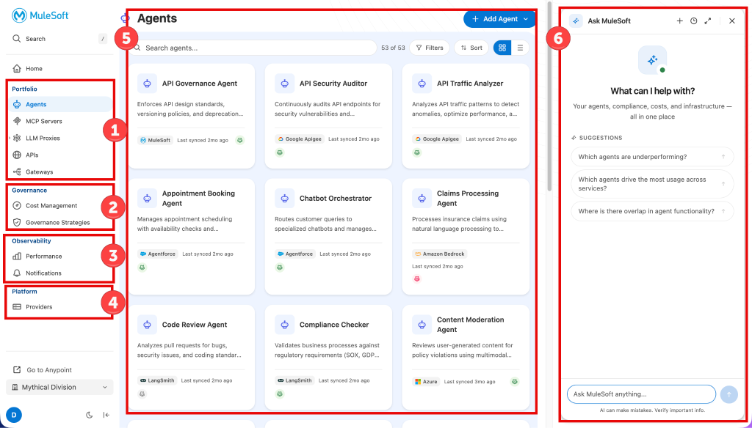Toggle dark mode moon icon
Viewport: 752px width, 428px height.
pos(89,415)
